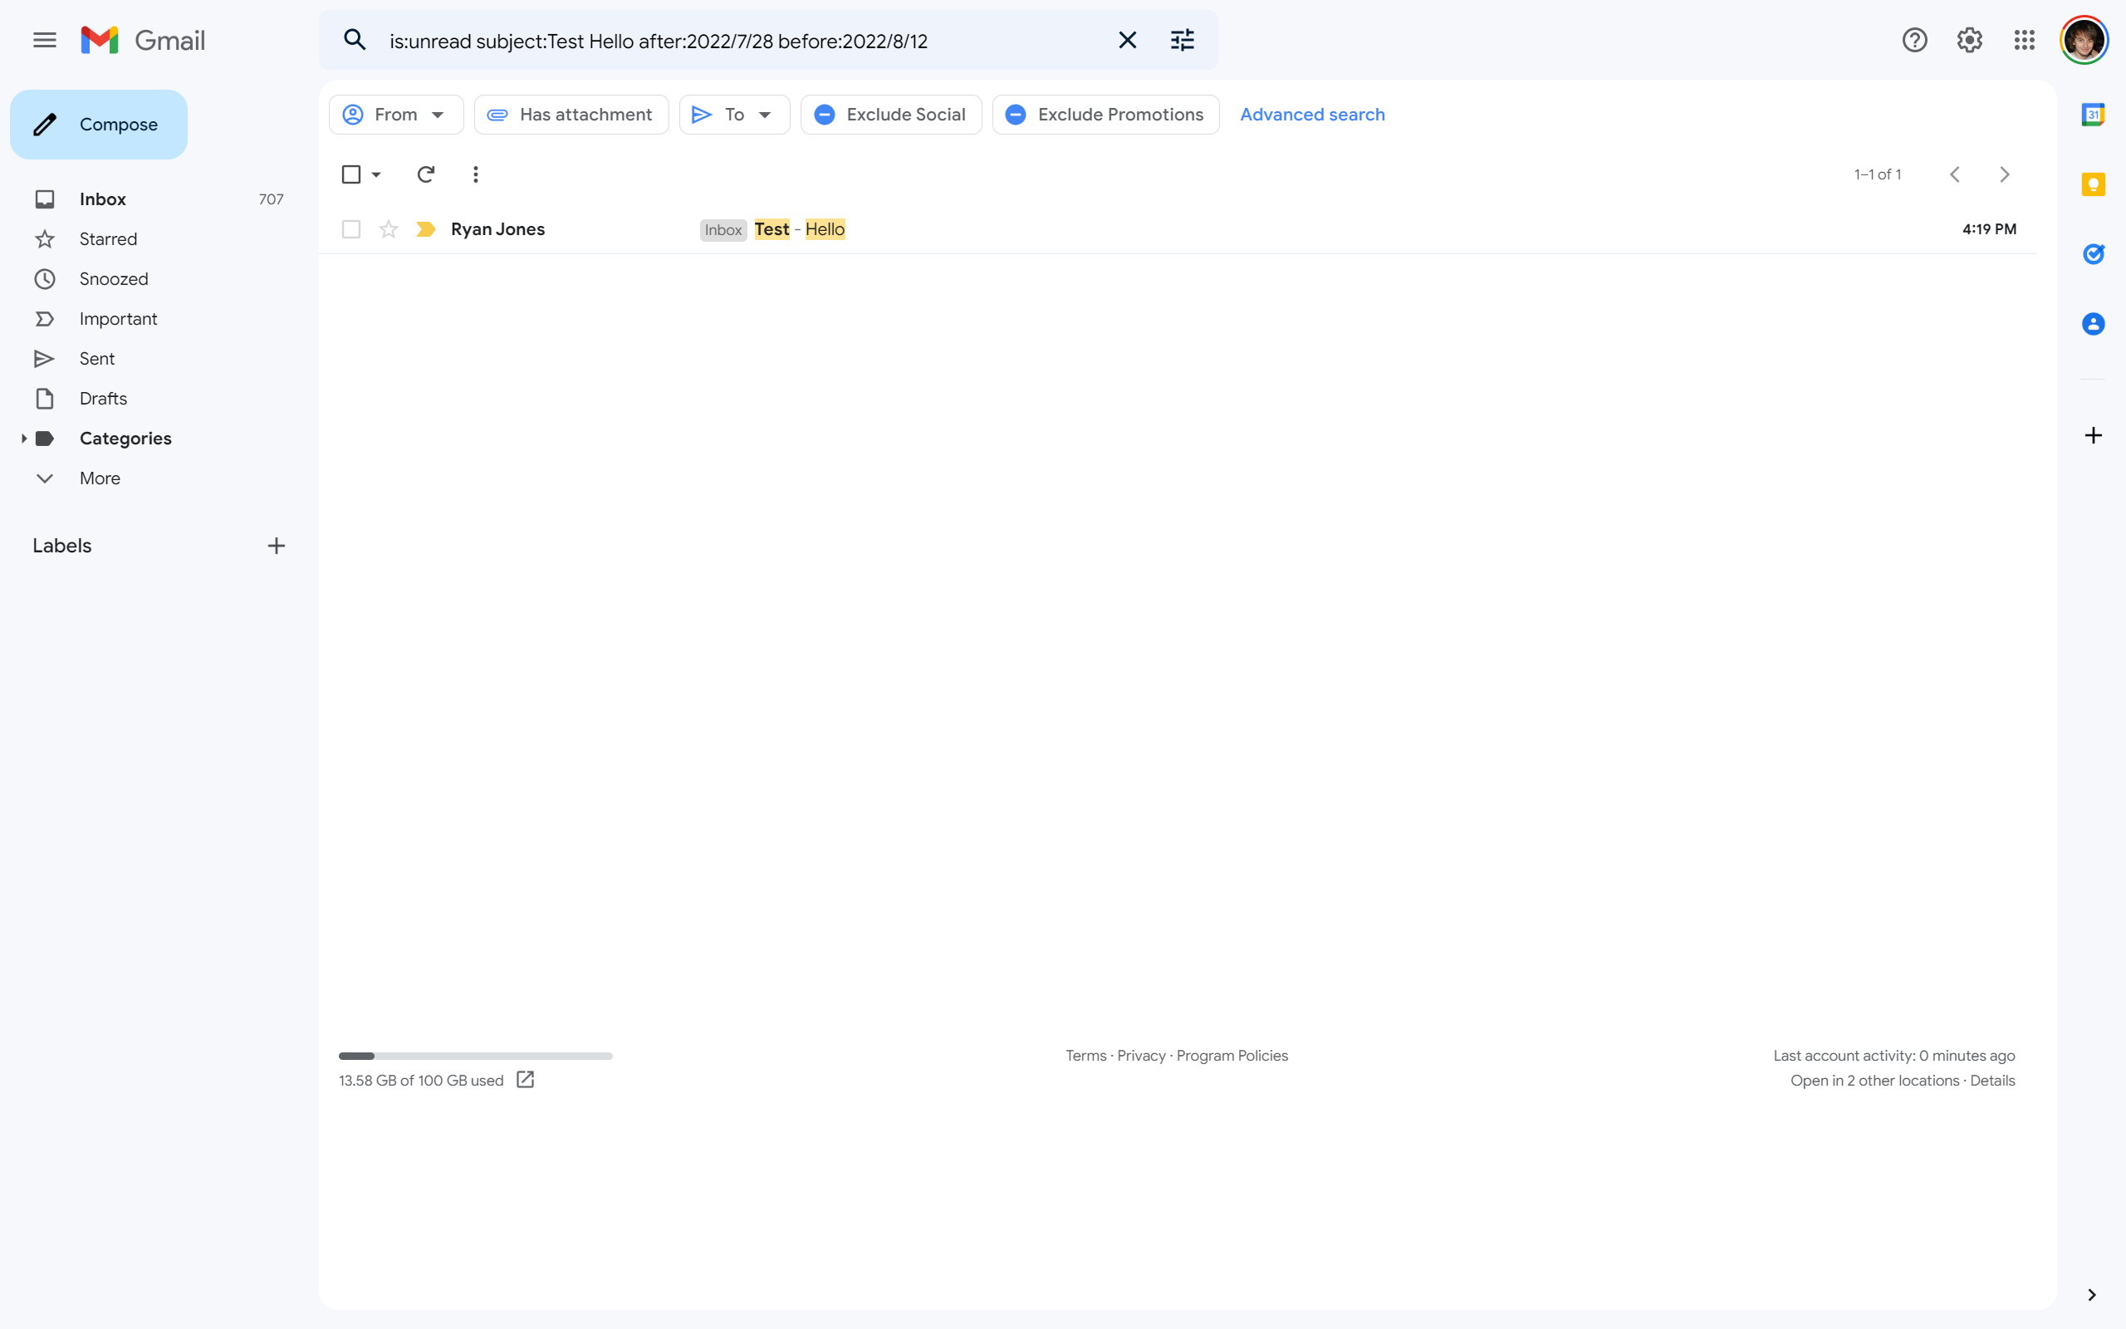Image resolution: width=2126 pixels, height=1329 pixels.
Task: Open Drafts folder
Action: tap(103, 399)
